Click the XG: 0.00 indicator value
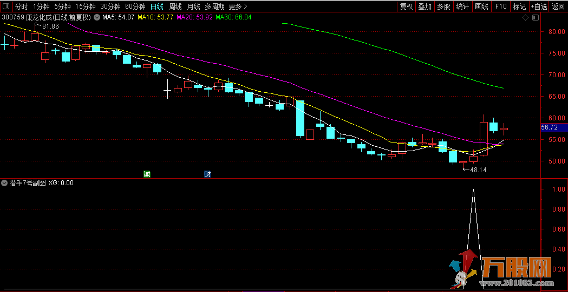 (61, 183)
